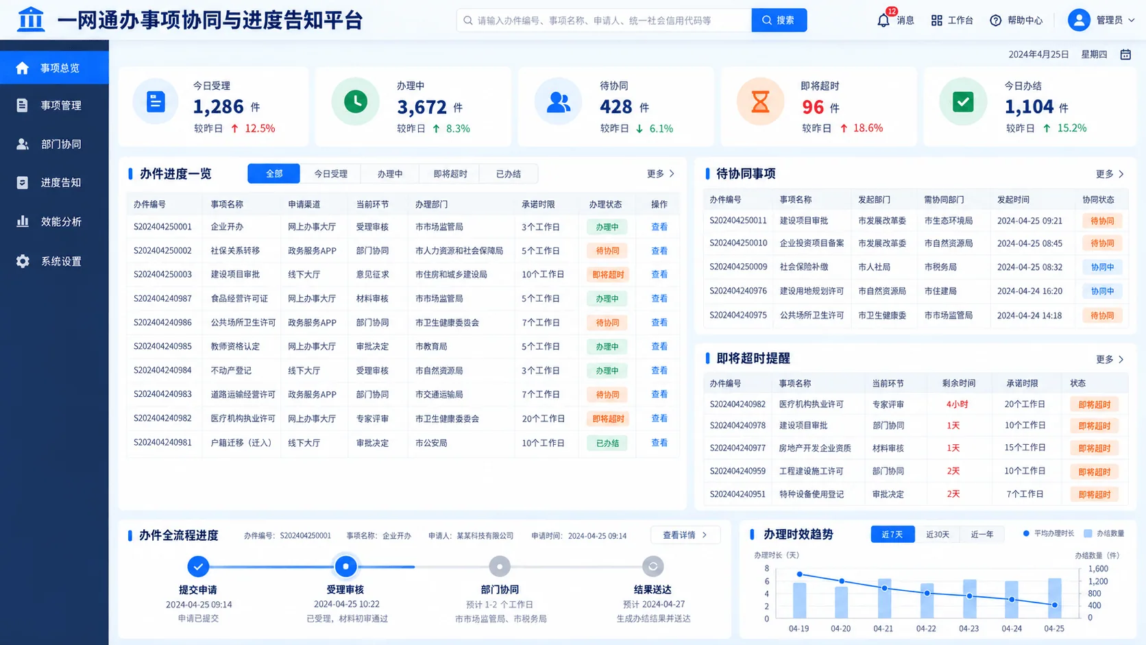The height and width of the screenshot is (645, 1146).
Task: Click the 今日受理 document card icon
Action: 156,101
